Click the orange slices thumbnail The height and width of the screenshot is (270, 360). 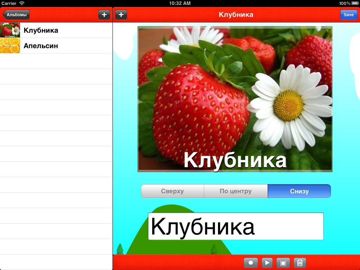[x=10, y=46]
